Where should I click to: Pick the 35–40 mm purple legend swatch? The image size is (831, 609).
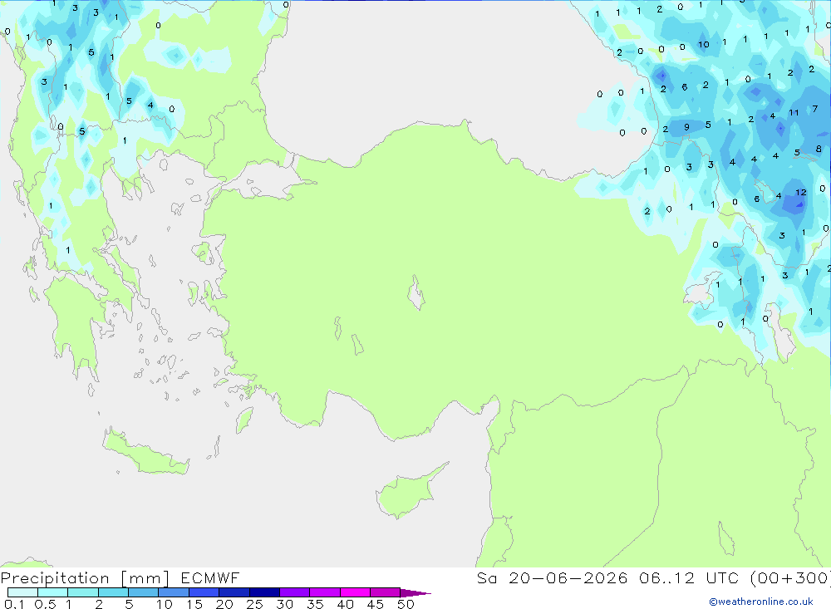(x=324, y=592)
